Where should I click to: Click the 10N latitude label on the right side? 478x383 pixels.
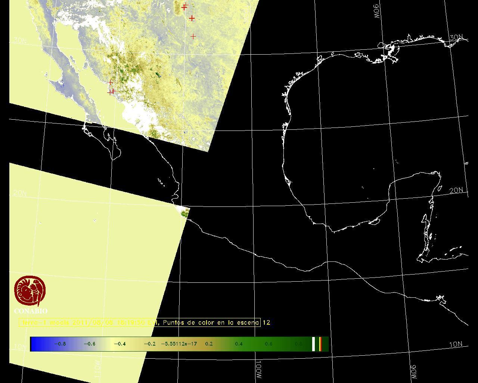456,344
